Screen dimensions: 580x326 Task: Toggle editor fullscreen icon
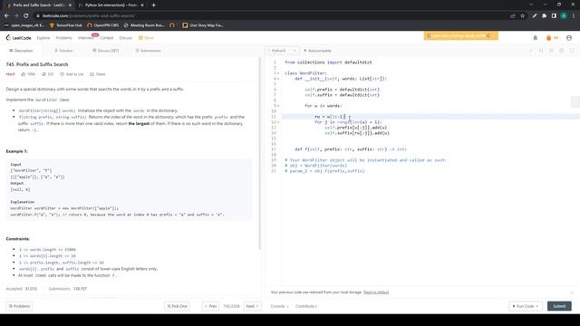(572, 51)
